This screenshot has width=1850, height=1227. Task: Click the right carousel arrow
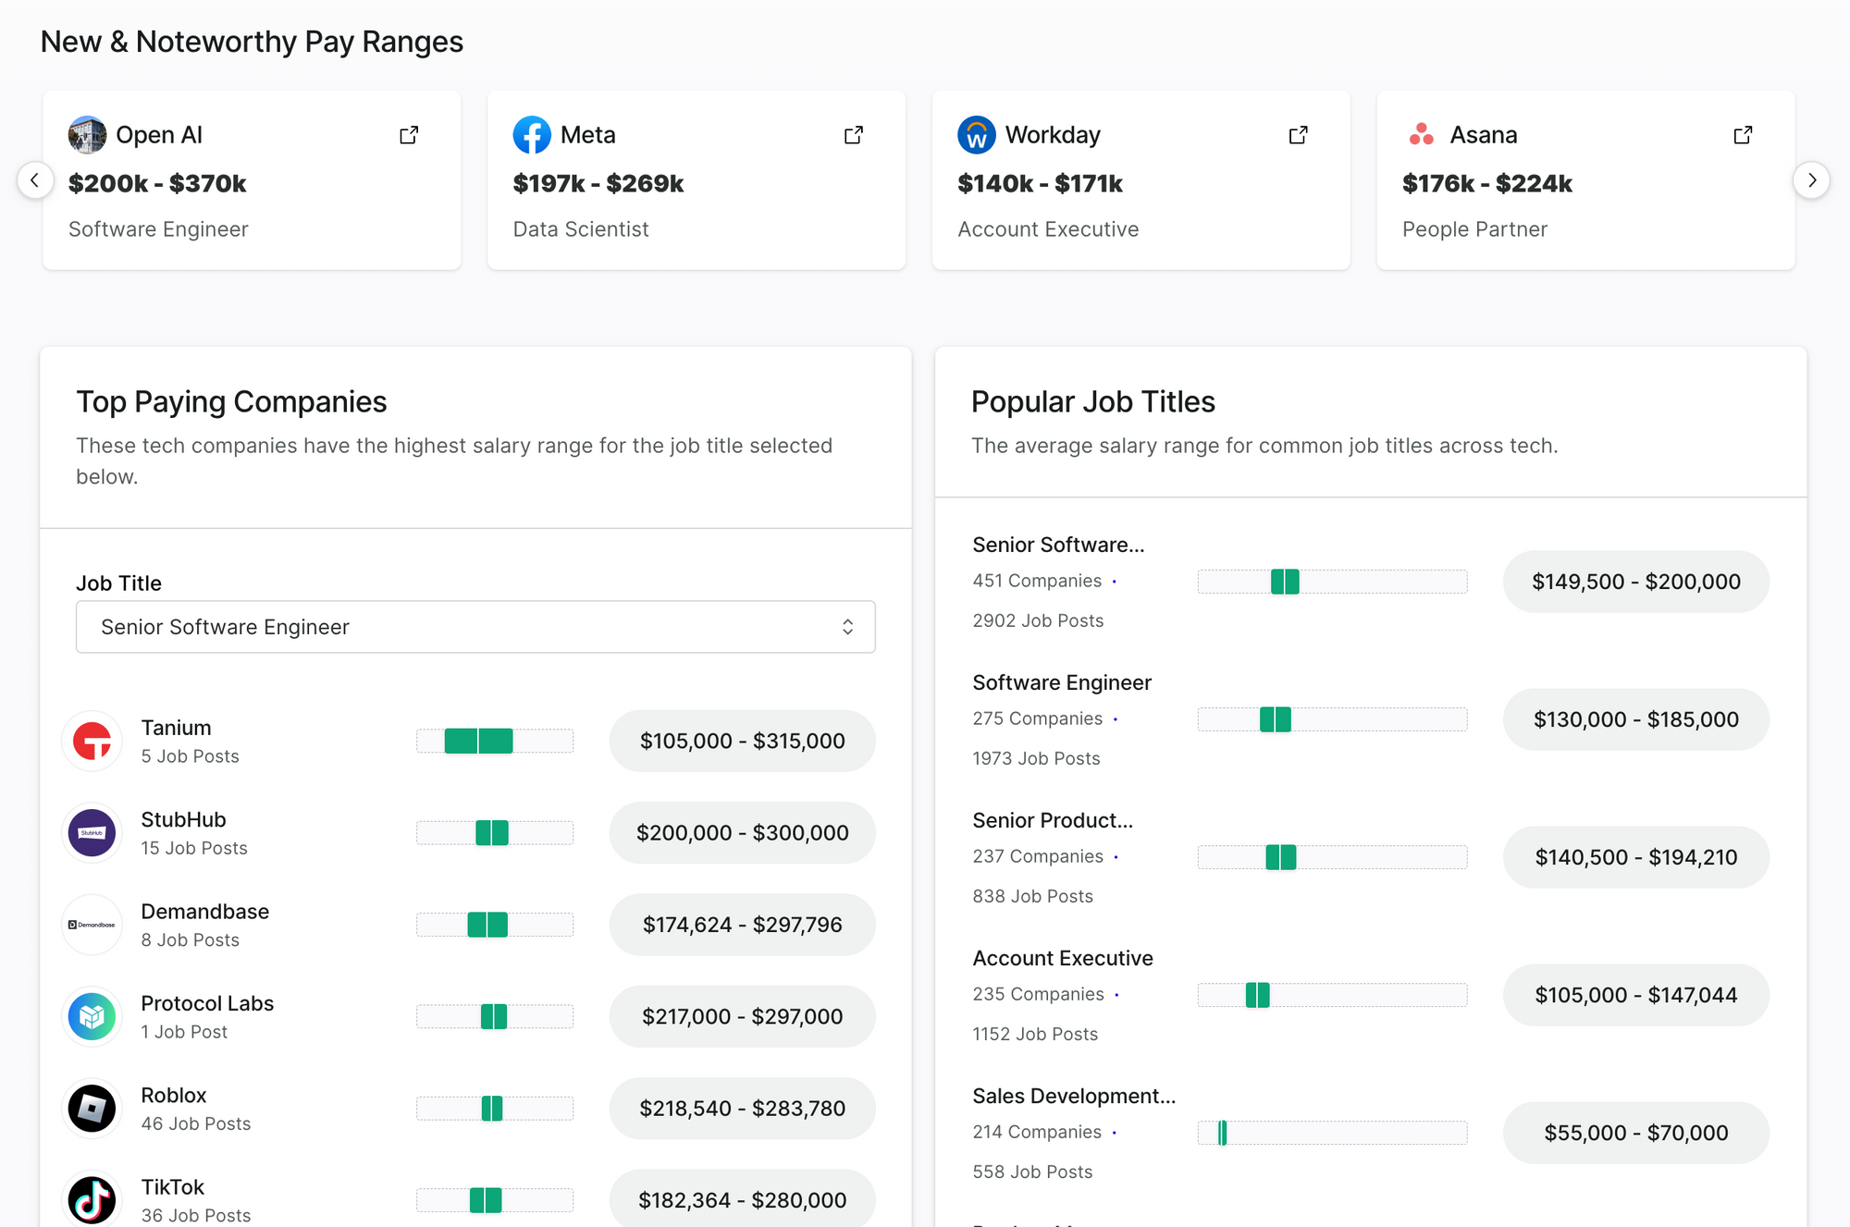coord(1812,180)
